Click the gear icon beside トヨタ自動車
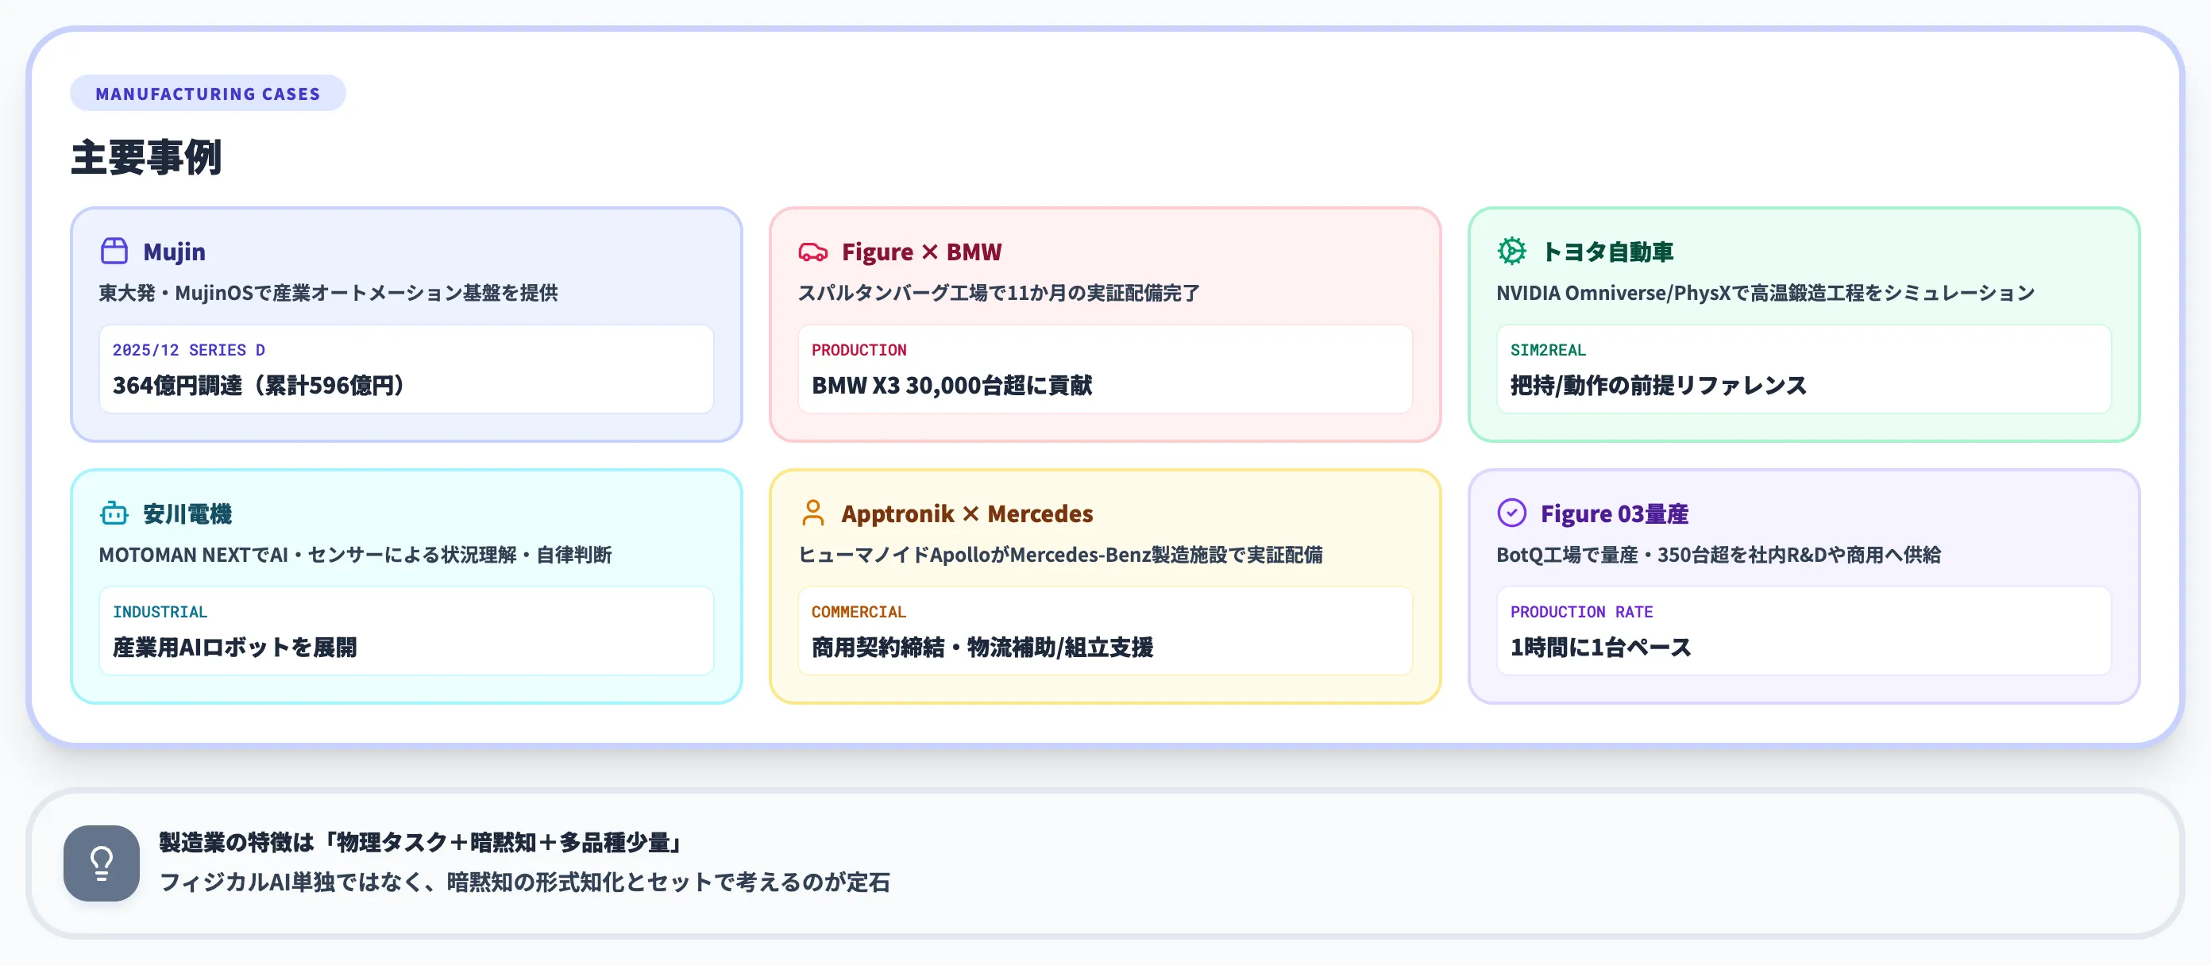The width and height of the screenshot is (2211, 965). (x=1511, y=252)
